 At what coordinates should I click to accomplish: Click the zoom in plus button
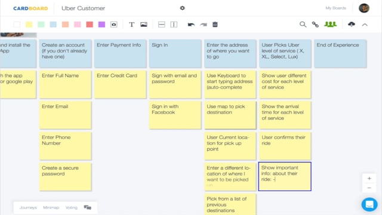(x=369, y=179)
